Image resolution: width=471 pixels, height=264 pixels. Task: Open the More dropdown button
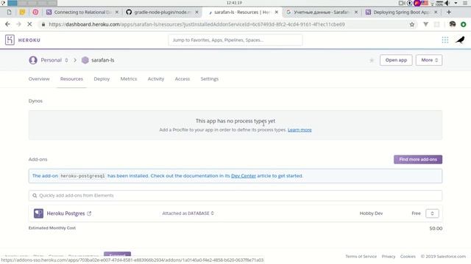click(429, 60)
